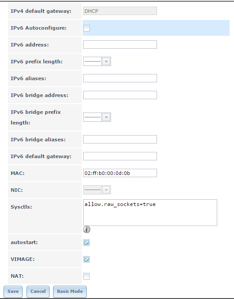Focus the IPv6 address field

120,45
